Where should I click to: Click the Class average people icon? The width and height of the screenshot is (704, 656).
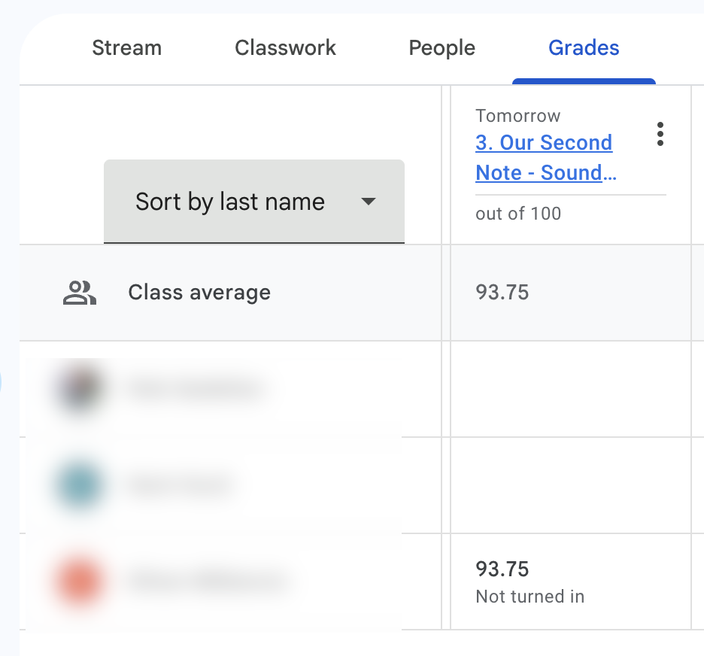[79, 293]
